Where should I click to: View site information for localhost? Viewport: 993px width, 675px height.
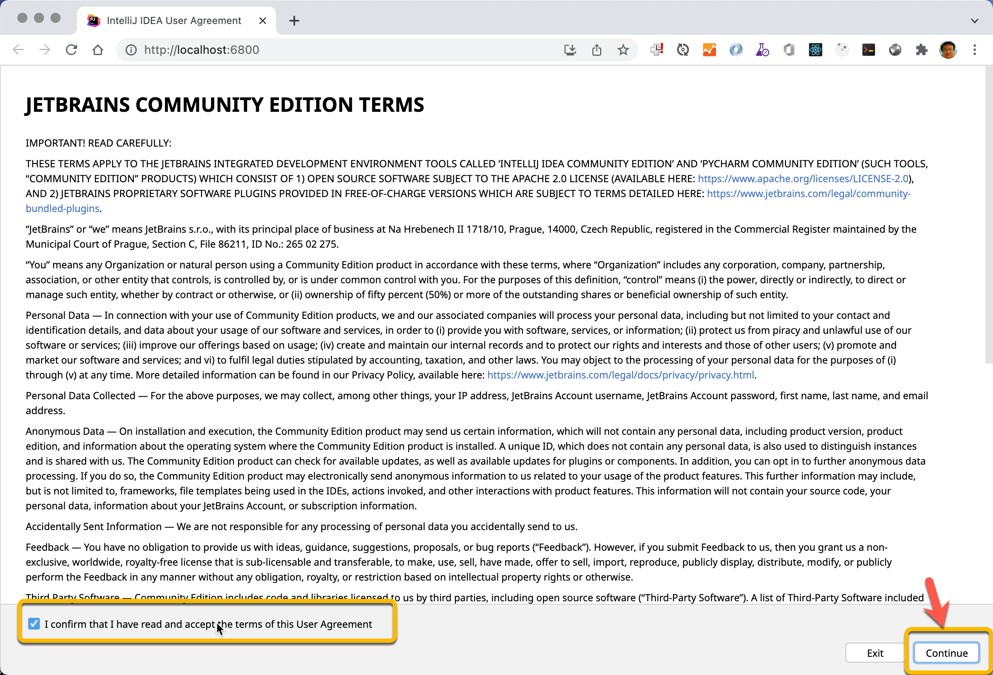[131, 50]
